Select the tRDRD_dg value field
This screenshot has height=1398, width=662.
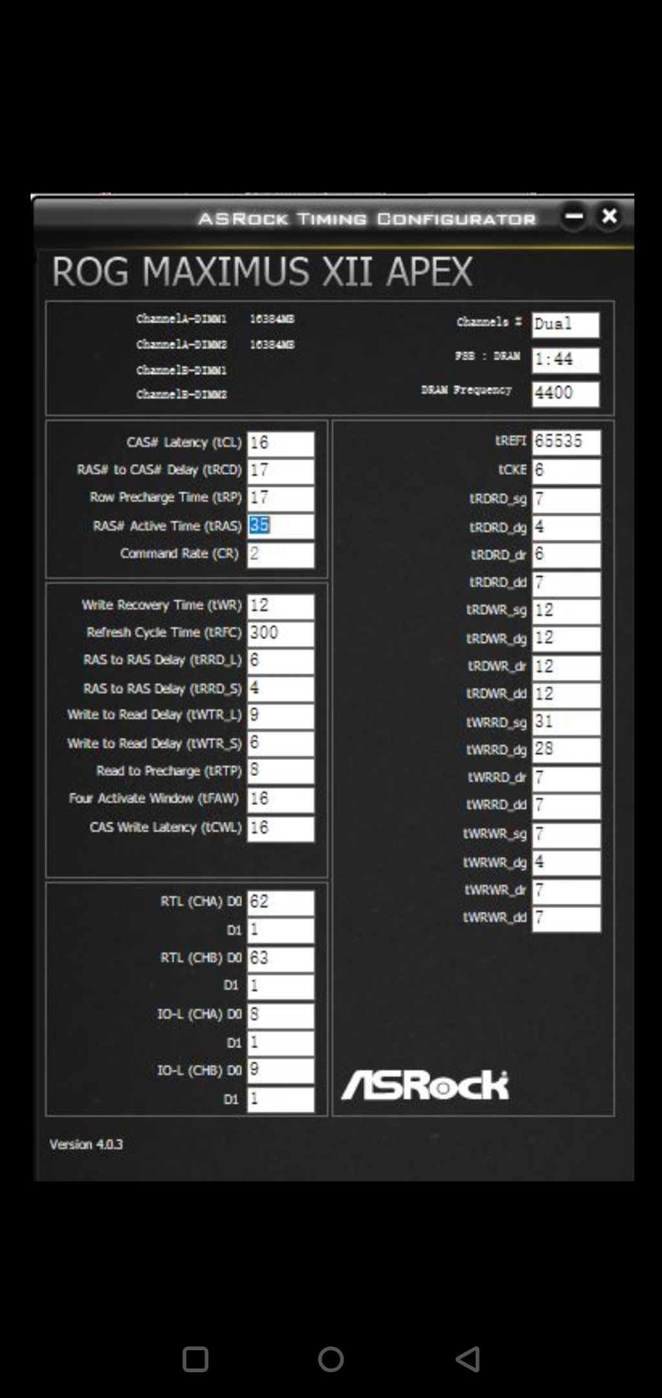click(x=566, y=527)
